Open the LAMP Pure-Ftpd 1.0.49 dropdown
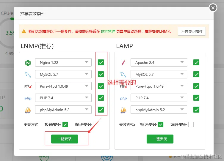The height and width of the screenshot is (161, 224). point(159,86)
